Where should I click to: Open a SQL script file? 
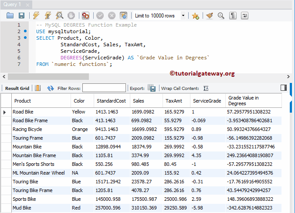click(10, 16)
